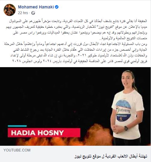Open Mohamed Hamaki's profile picture
The width and height of the screenshot is (151, 162).
click(x=10, y=10)
